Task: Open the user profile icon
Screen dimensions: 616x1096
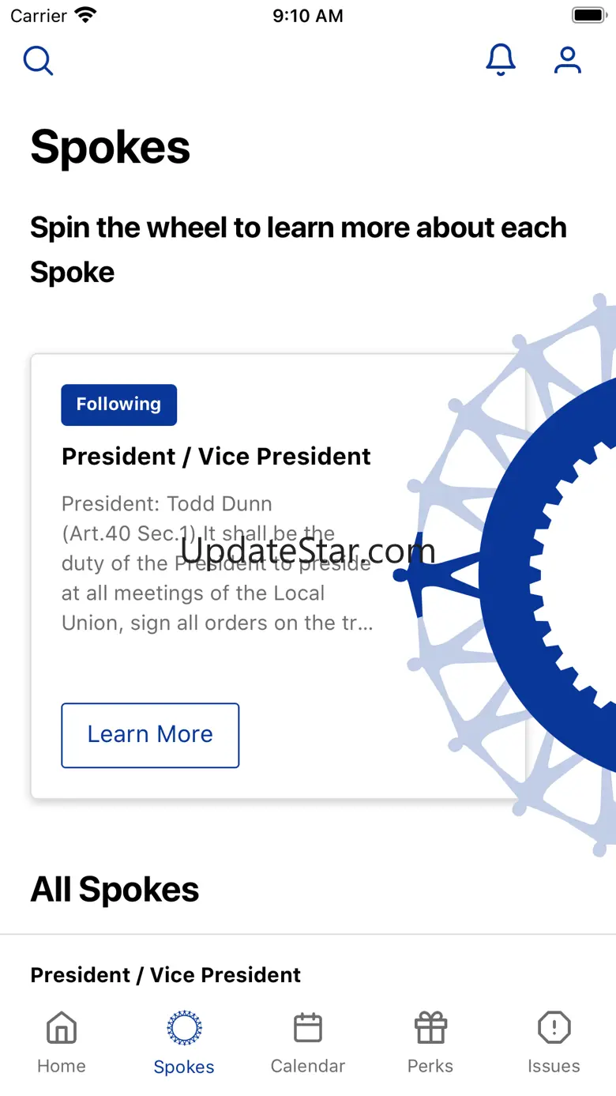Action: tap(567, 60)
